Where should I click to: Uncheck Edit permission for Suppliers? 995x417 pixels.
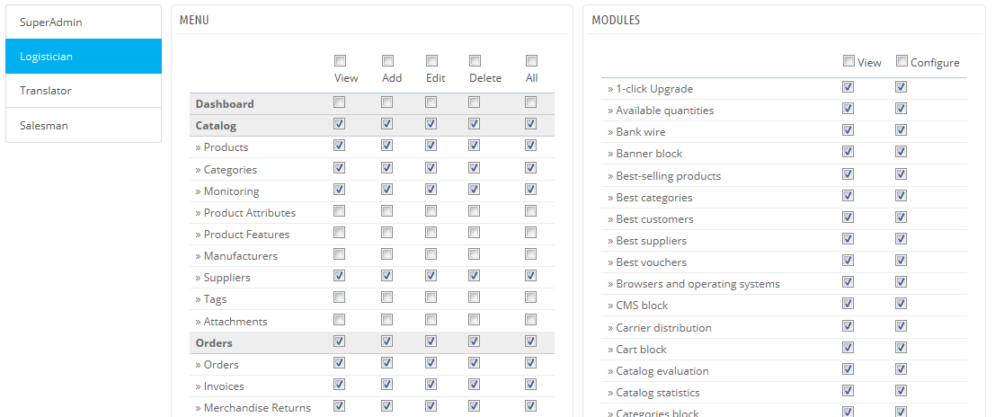point(431,276)
